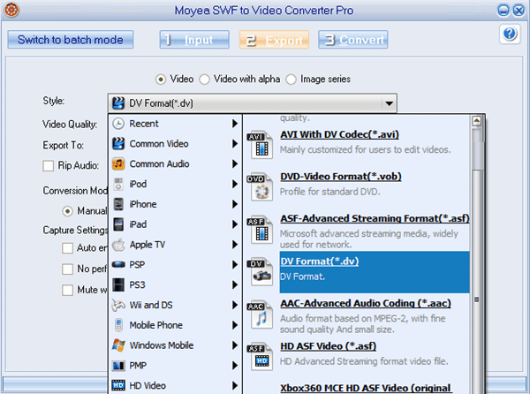
Task: Choose Xbox360 MCE HD ASF Video entry
Action: [366, 388]
